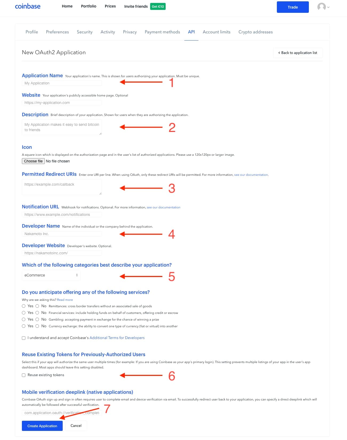
Task: Enable Reuse existing tokens
Action: [x=24, y=375]
